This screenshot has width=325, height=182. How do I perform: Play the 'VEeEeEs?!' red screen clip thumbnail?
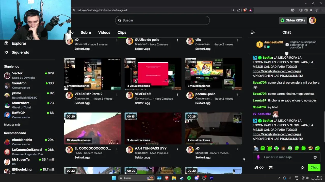tap(153, 74)
